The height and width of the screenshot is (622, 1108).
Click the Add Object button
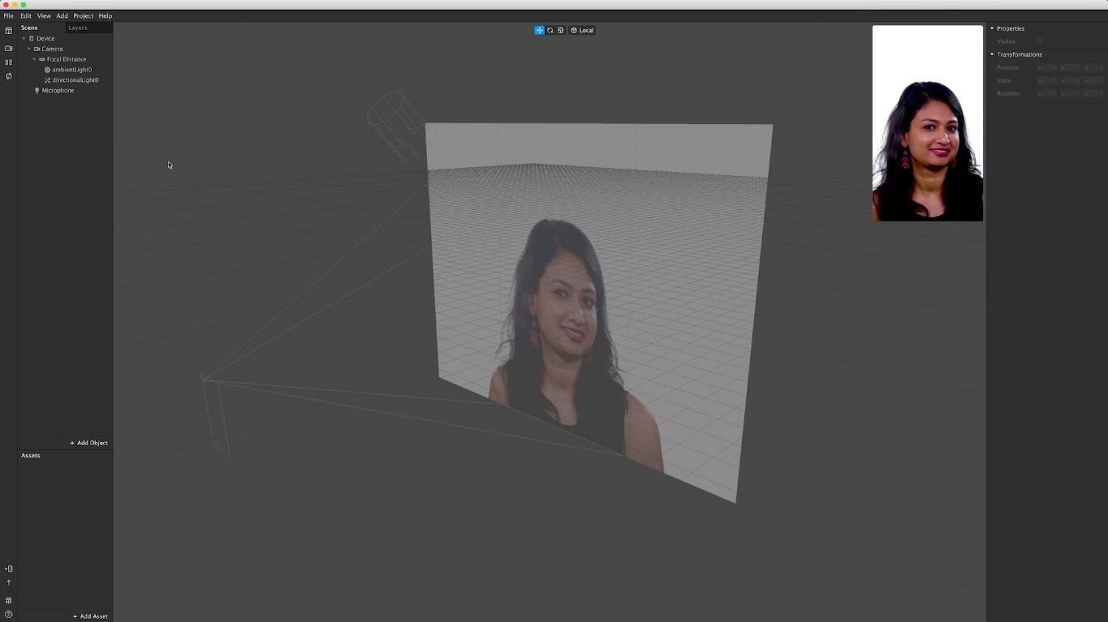tap(89, 443)
